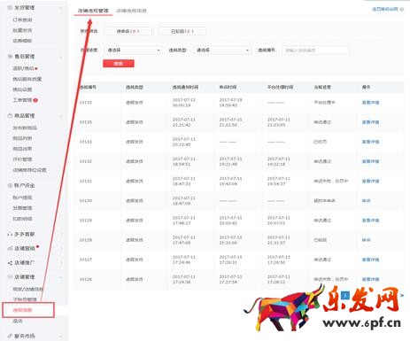View details for violation 10132
This screenshot has height=341, width=410.
(370, 161)
